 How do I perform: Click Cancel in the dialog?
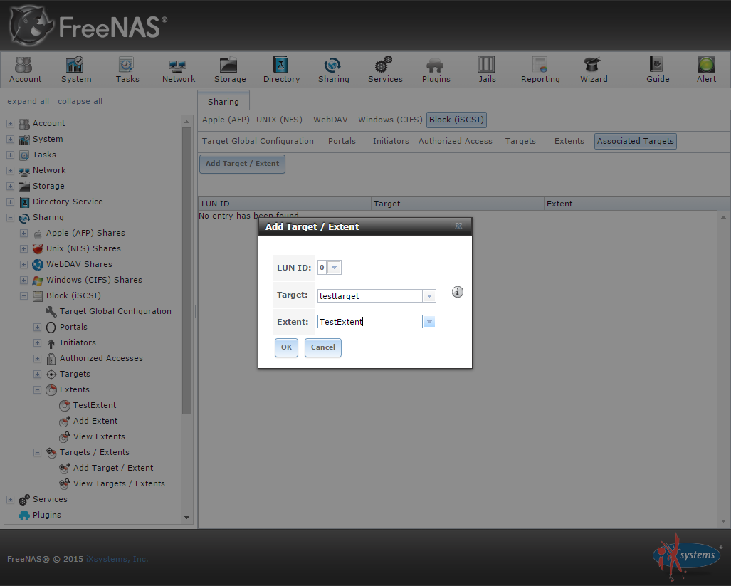322,347
